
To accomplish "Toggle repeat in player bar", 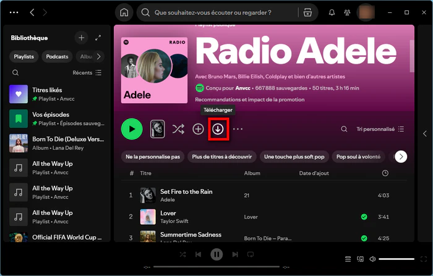I will 251,254.
